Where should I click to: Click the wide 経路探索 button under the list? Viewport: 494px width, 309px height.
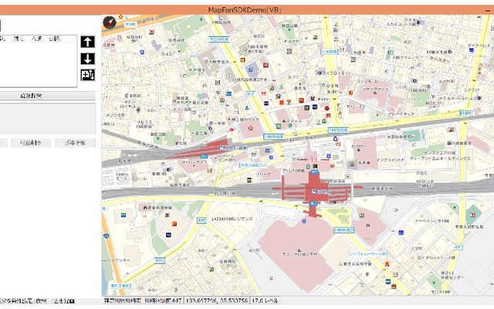[46, 96]
